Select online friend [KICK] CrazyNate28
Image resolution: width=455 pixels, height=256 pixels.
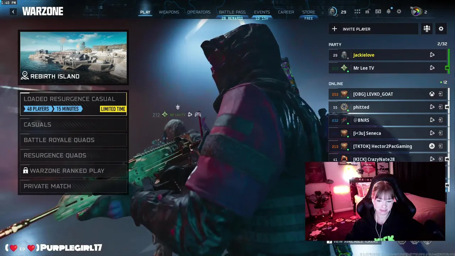point(388,159)
